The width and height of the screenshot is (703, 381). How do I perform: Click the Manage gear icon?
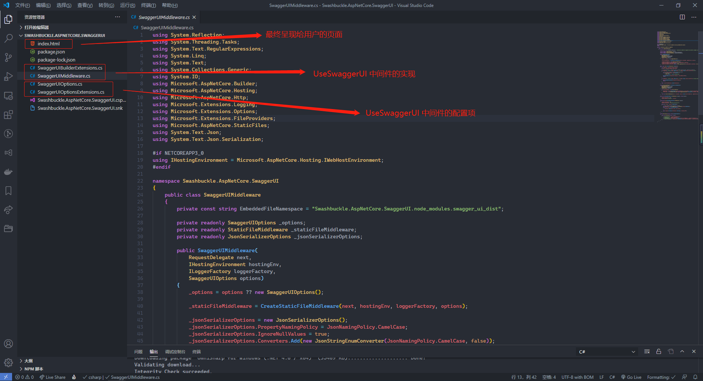point(8,363)
